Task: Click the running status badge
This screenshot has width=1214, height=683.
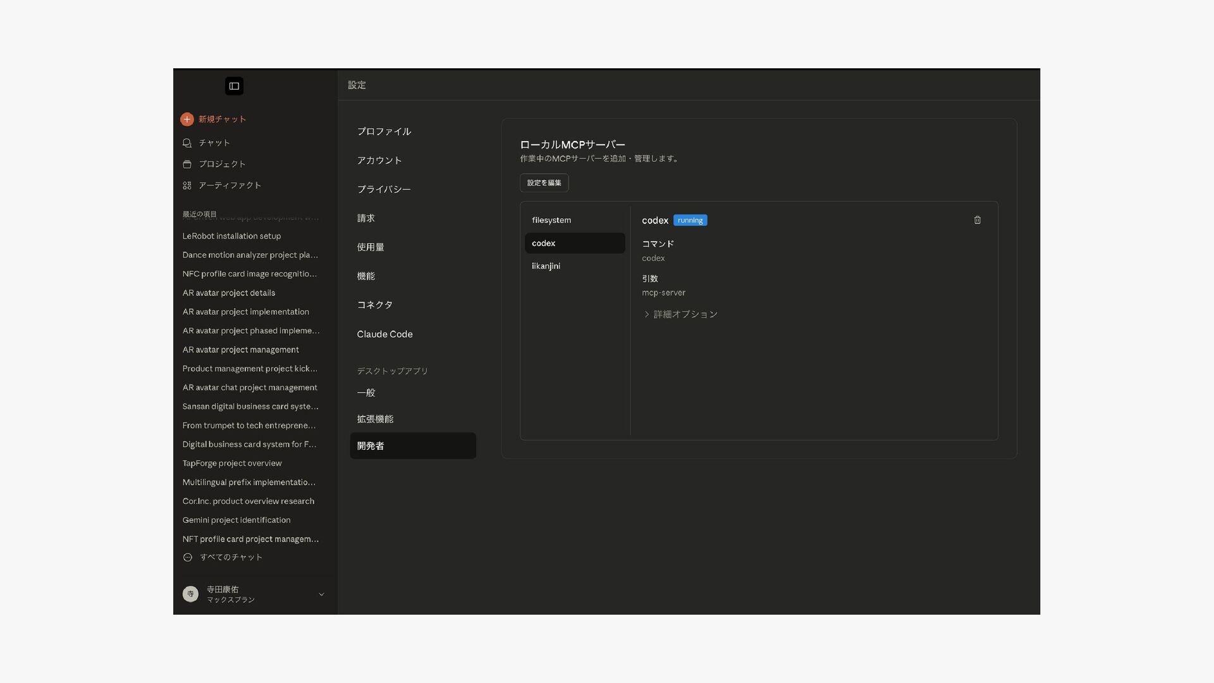Action: click(x=690, y=220)
